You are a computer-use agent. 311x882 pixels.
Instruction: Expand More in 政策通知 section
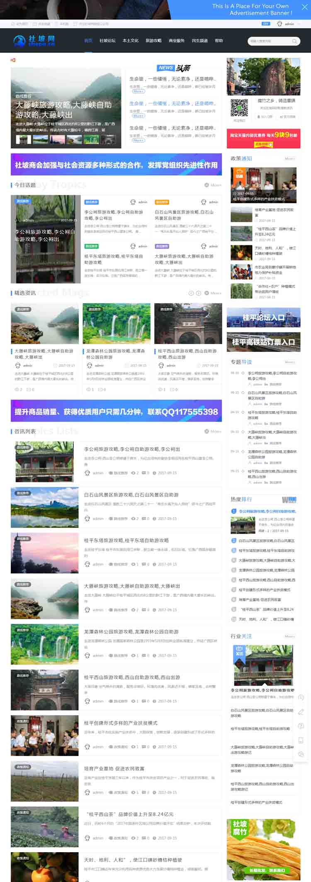coord(289,159)
